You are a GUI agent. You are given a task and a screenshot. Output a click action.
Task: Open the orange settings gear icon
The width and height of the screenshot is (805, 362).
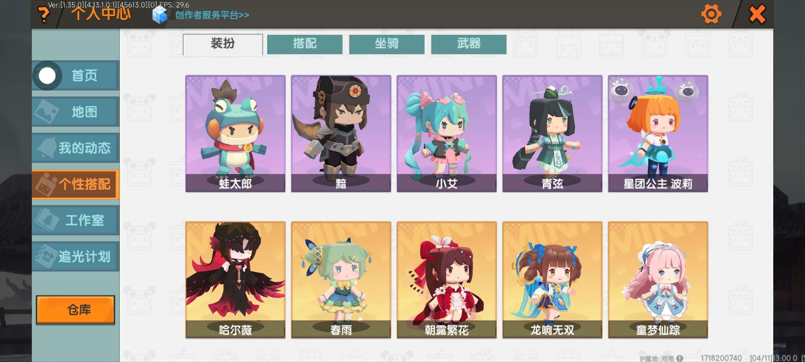[711, 14]
